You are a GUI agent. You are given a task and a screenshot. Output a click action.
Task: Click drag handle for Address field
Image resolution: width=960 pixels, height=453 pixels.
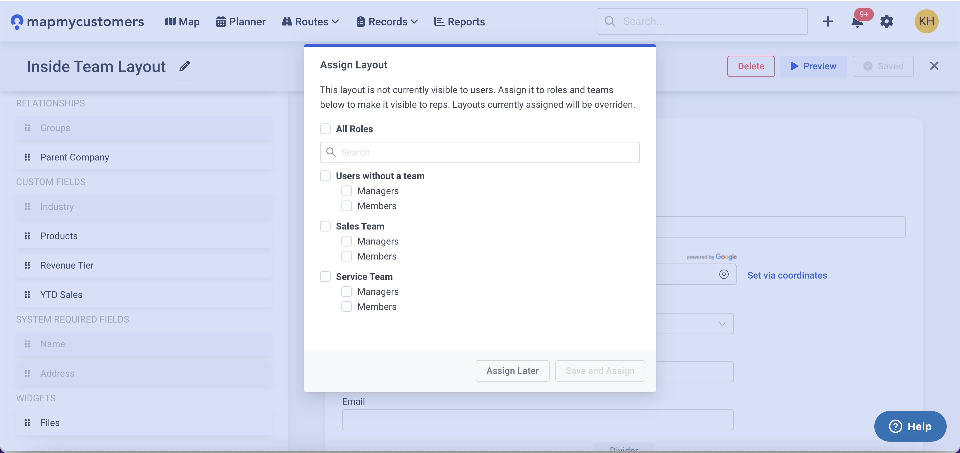pyautogui.click(x=27, y=374)
